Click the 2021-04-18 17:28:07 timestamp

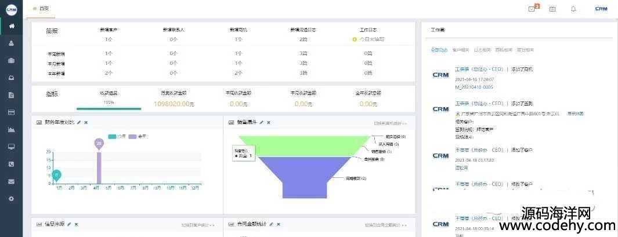(x=474, y=79)
